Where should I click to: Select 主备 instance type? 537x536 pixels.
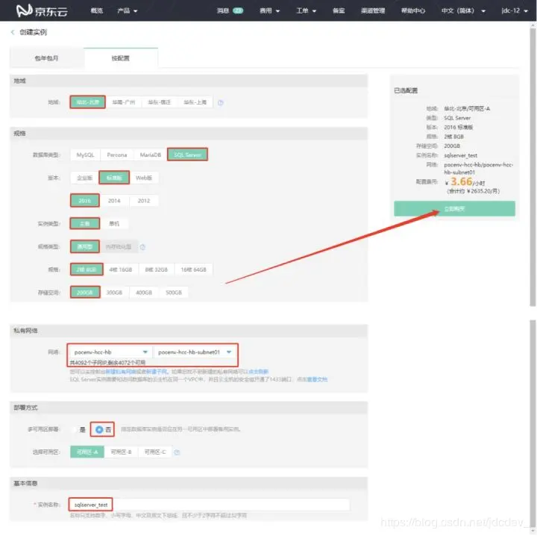click(x=84, y=224)
